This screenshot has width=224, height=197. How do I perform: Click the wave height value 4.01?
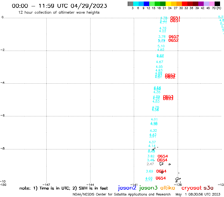[x=154, y=119]
